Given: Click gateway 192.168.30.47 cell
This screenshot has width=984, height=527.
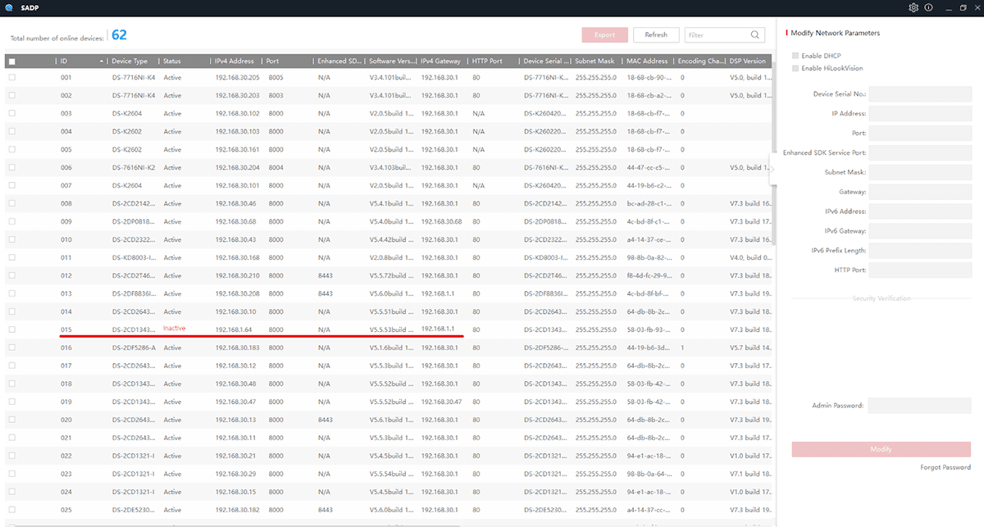Looking at the screenshot, I should [442, 402].
